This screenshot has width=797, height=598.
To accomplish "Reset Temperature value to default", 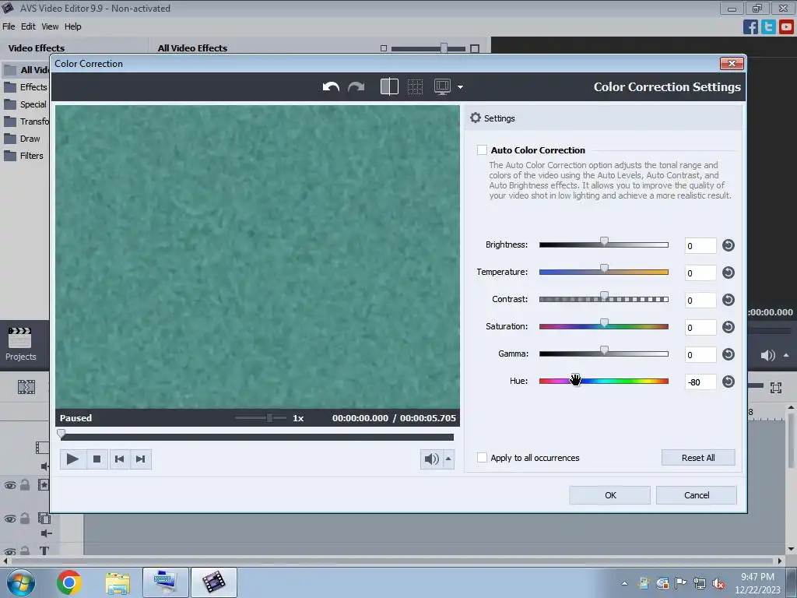I will 729,273.
